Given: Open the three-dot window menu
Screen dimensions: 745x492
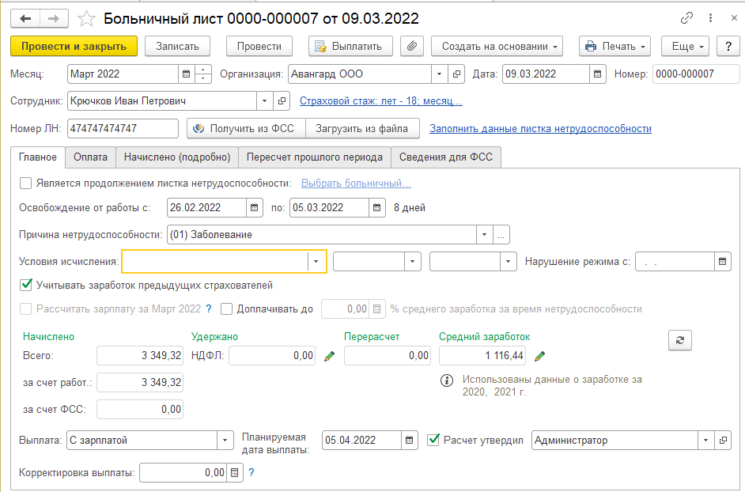Looking at the screenshot, I should (710, 18).
